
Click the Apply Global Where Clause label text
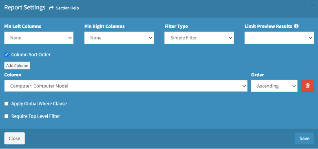coord(39,104)
